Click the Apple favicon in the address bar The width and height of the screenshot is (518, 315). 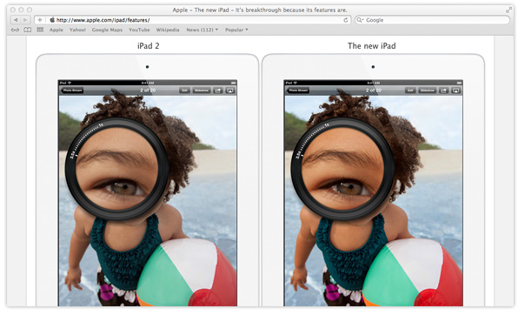[52, 20]
